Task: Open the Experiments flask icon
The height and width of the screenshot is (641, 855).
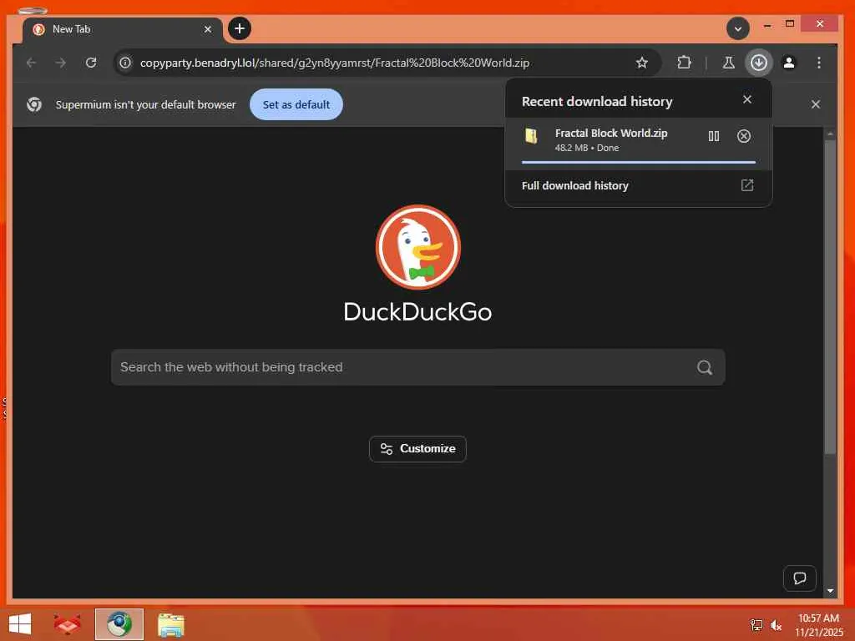Action: (x=728, y=63)
